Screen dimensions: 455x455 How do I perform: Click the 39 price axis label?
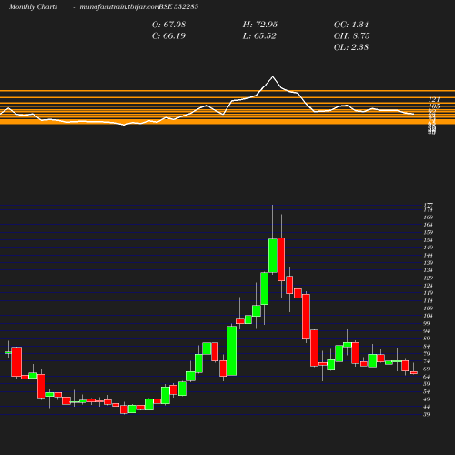click(427, 414)
